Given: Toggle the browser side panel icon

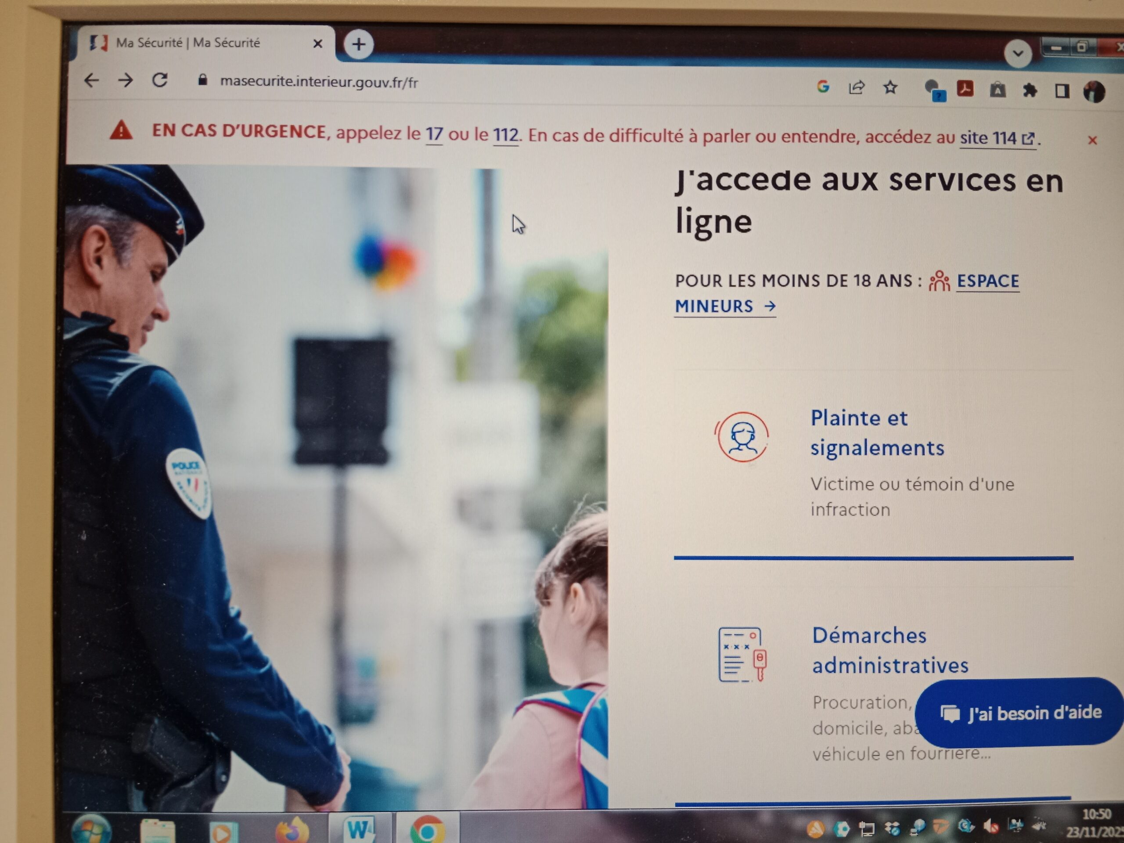Looking at the screenshot, I should click(x=1062, y=91).
